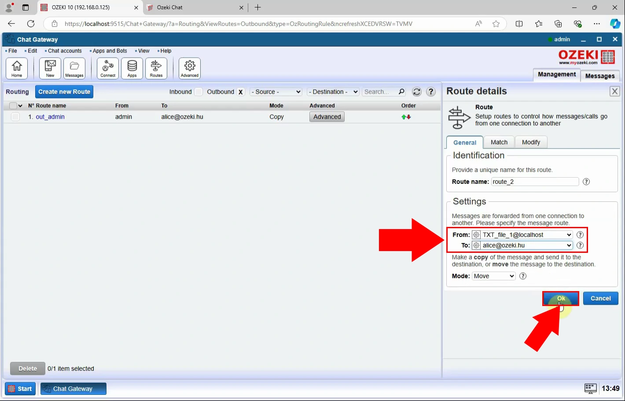Expand the header selection arrow
Viewport: 625px width, 401px height.
pos(20,106)
